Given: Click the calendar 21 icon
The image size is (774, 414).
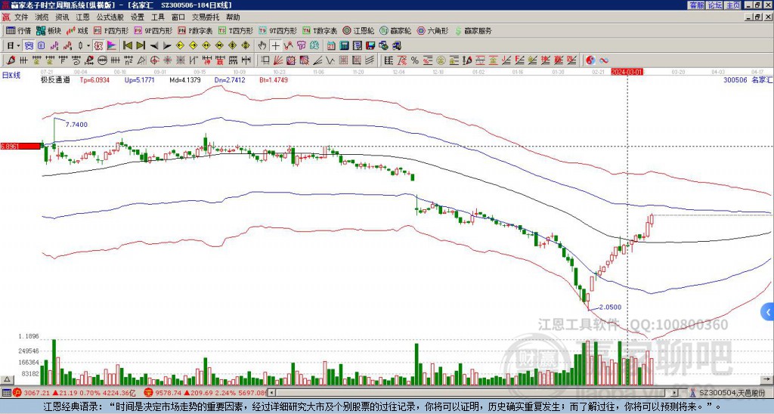Looking at the screenshot, I should click(x=331, y=46).
